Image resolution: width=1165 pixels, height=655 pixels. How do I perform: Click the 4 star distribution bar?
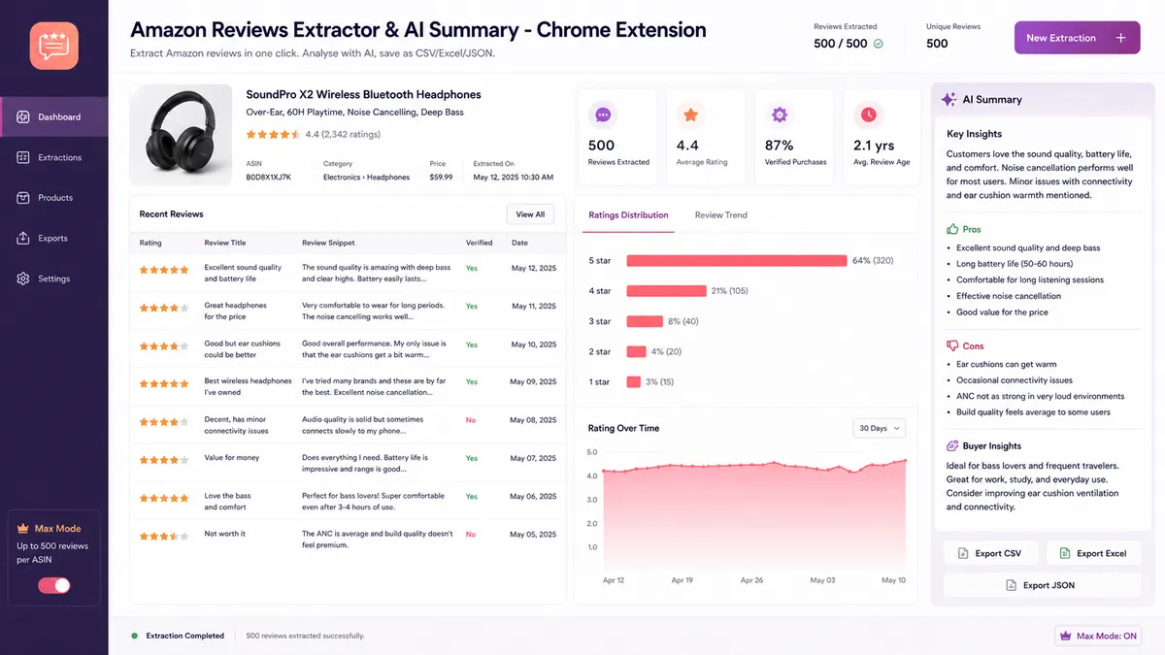(666, 291)
